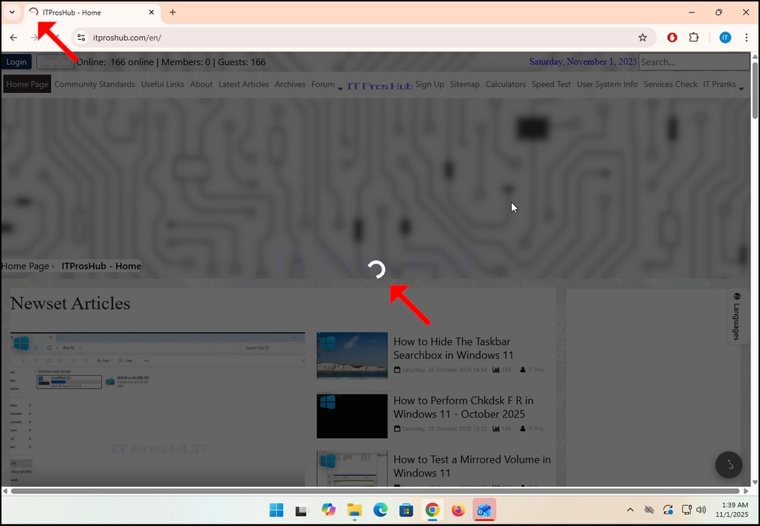Screen dimensions: 760x526
Task: Open the red Opera-style extension icon
Action: tap(672, 37)
